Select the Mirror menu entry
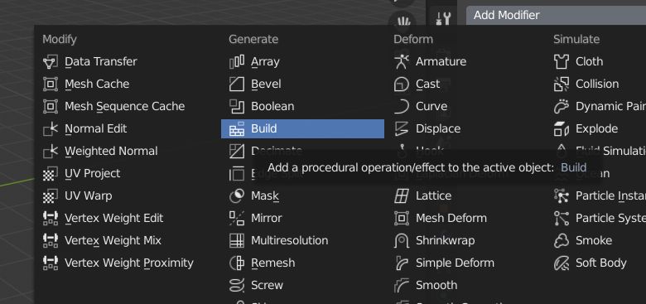The height and width of the screenshot is (304, 646). pyautogui.click(x=266, y=219)
